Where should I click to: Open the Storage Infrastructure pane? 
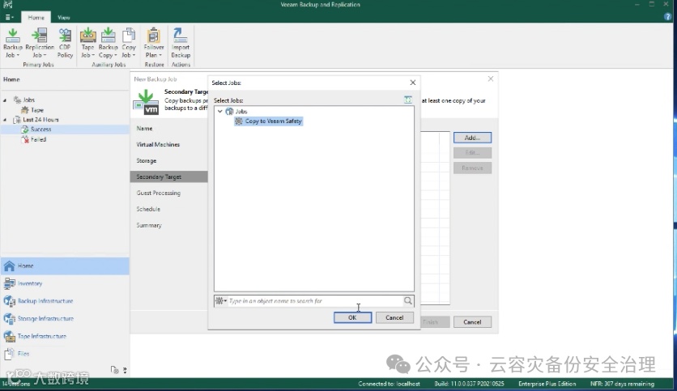(x=65, y=318)
